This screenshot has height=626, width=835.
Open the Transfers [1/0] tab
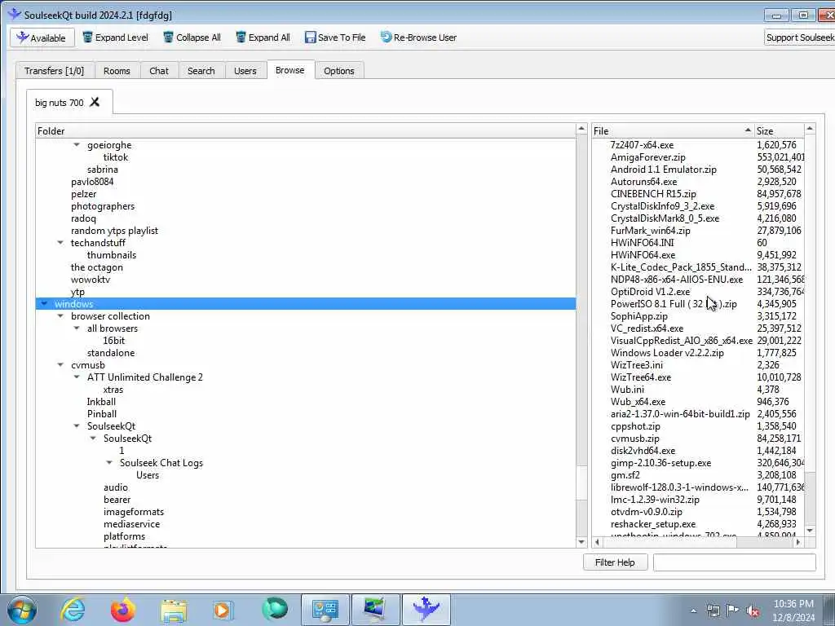point(55,71)
